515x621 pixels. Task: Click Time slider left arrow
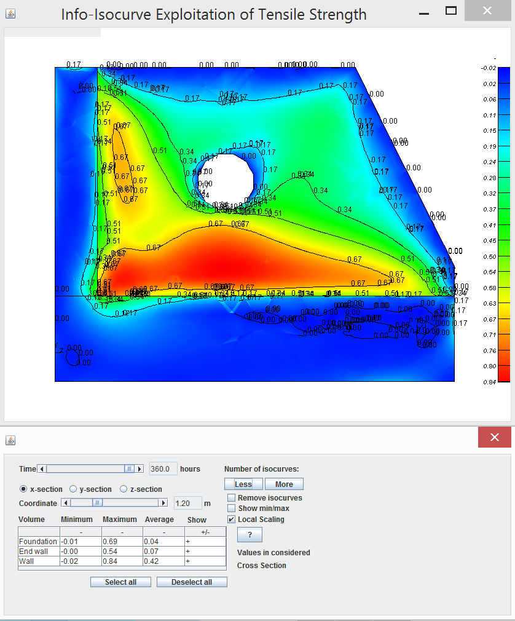(x=42, y=469)
